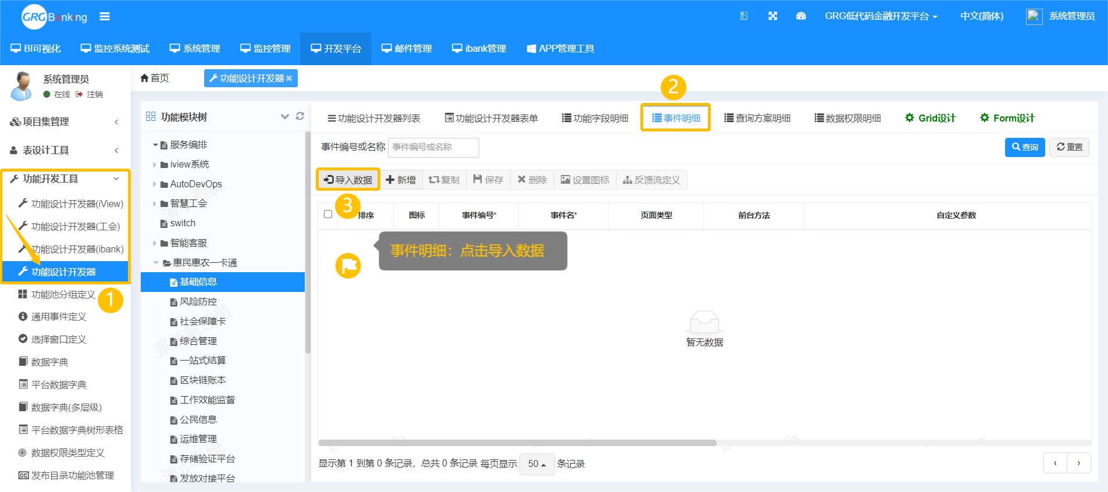Switch language via 中文(简体)
This screenshot has height=492, width=1108.
[981, 16]
